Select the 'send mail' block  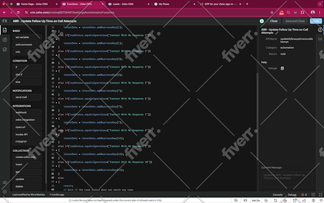coord(27,97)
